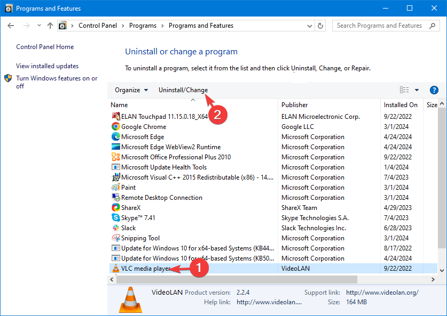Select Slack program name
Image resolution: width=447 pixels, height=316 pixels.
point(128,228)
